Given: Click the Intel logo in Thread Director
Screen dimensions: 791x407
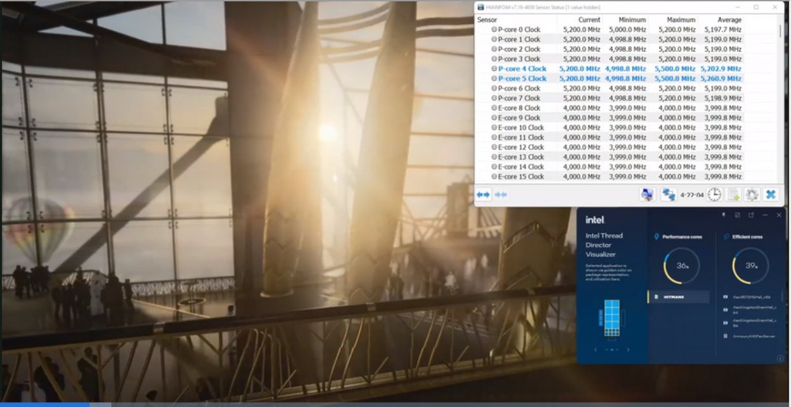Looking at the screenshot, I should tap(594, 220).
